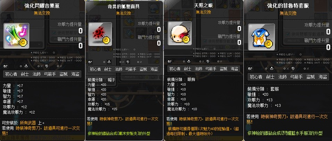
Task: Click the hammer upgrade icon in the 強化閃耀音樂蔥 panel
Action: 6,66
